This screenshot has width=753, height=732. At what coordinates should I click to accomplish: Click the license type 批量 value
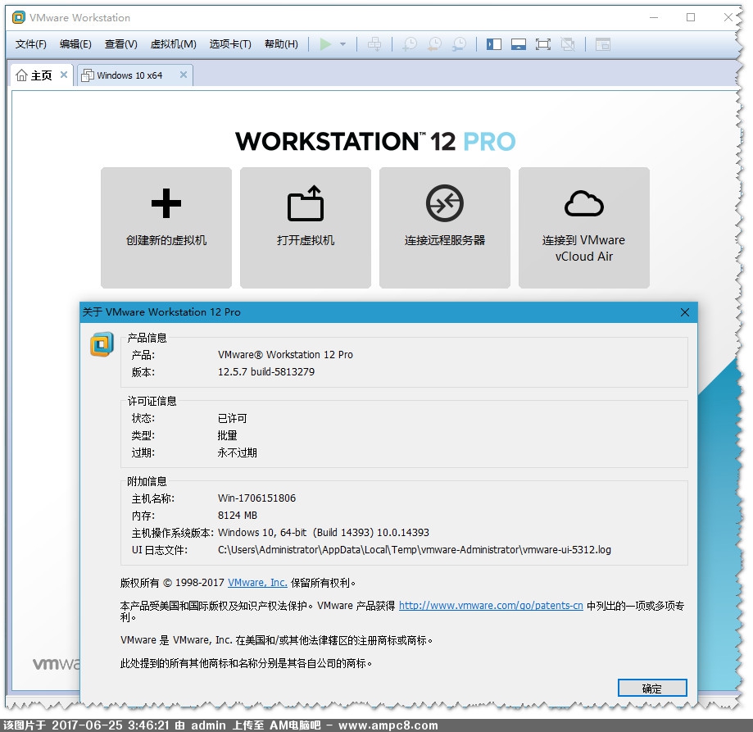pos(228,435)
